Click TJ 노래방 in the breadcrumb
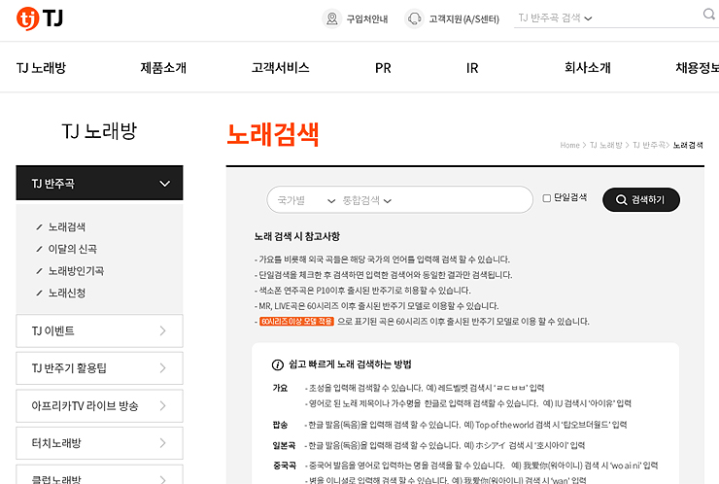 pos(605,146)
